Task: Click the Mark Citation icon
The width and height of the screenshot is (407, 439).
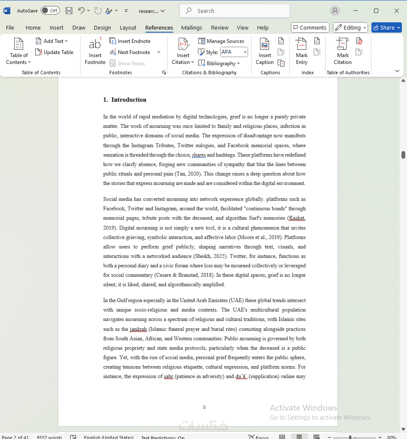Action: (x=342, y=44)
